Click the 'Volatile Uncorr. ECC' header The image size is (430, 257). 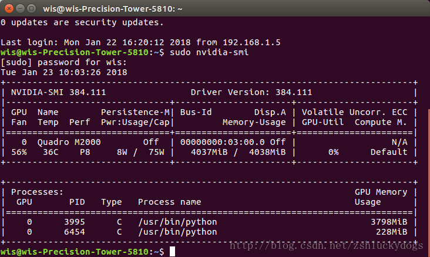(x=354, y=112)
